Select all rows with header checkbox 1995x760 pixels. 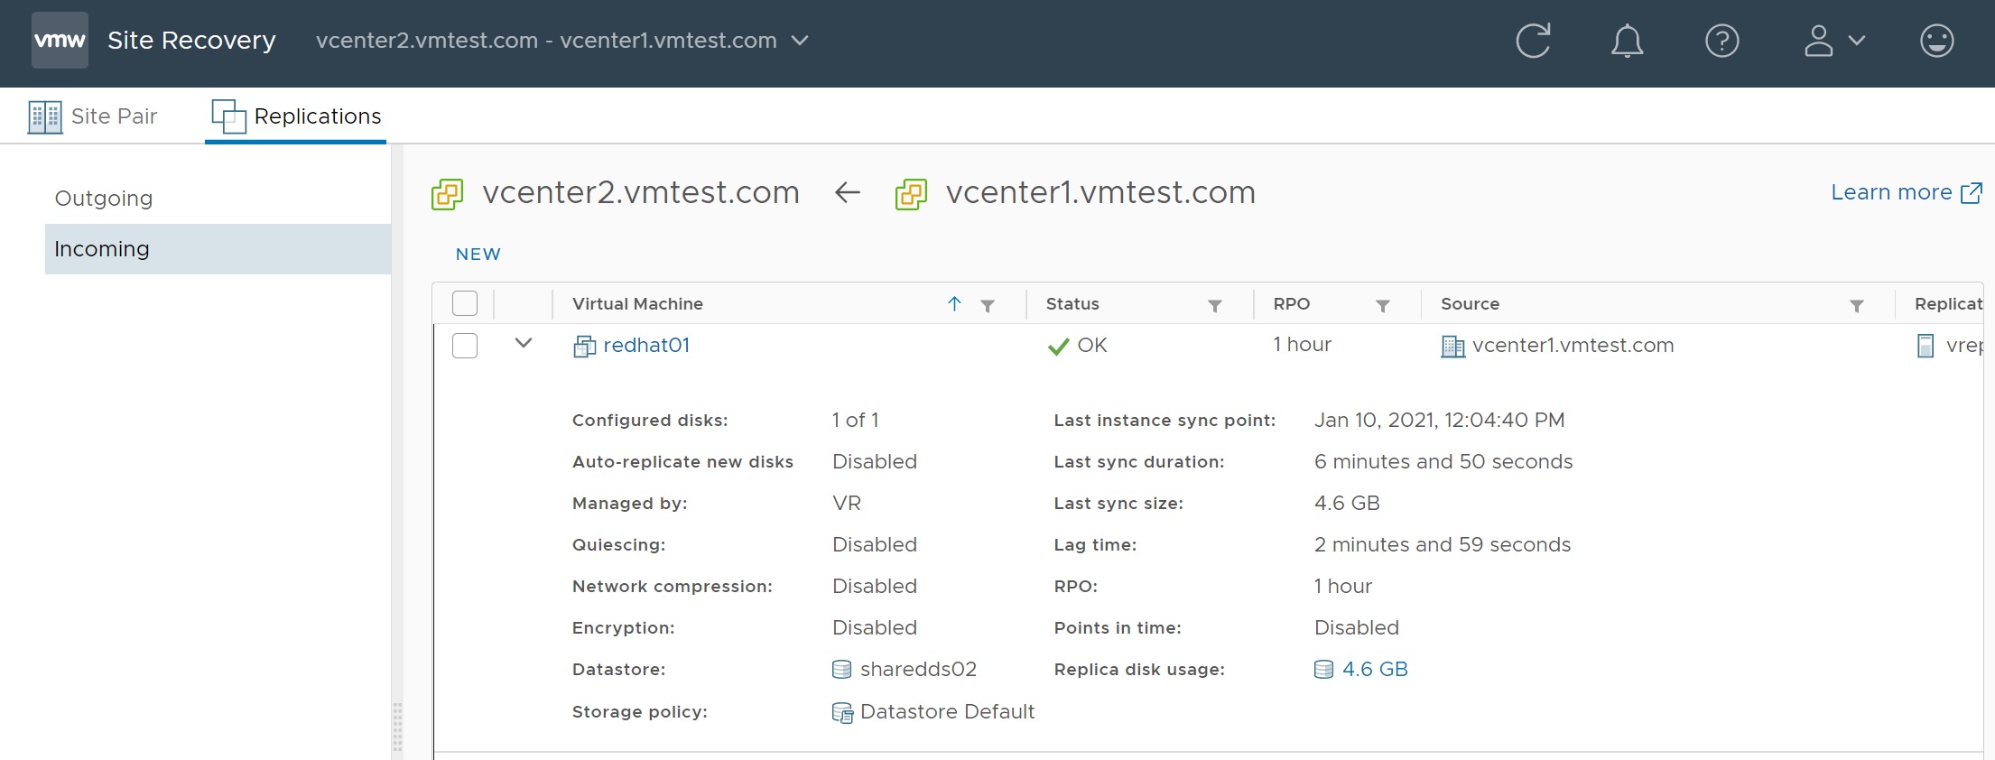[465, 303]
